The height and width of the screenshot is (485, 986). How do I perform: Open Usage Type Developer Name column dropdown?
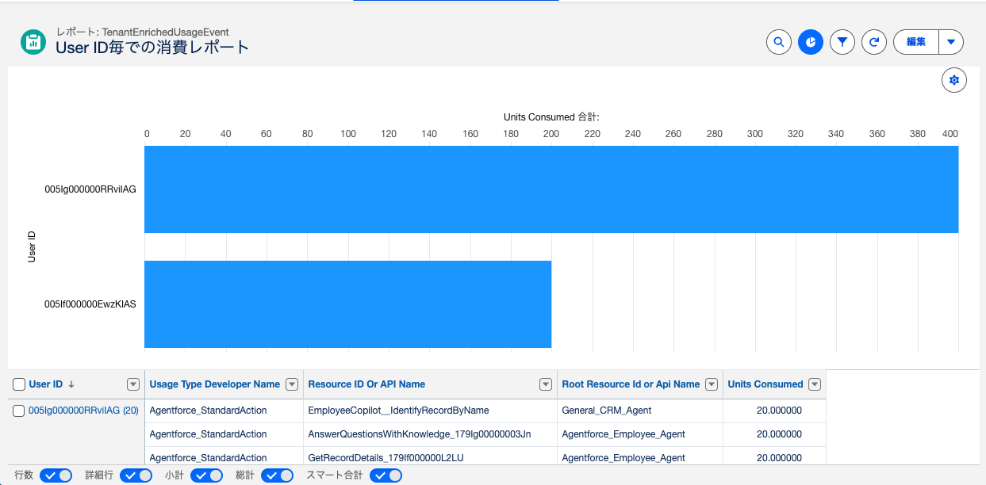[292, 384]
